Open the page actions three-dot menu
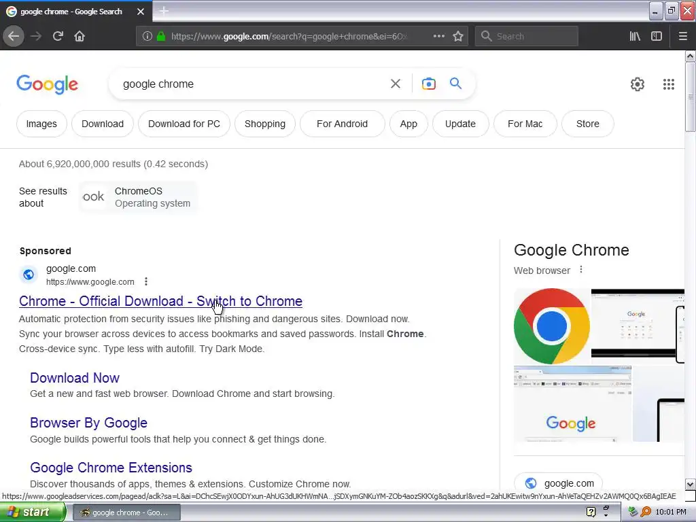 [438, 36]
